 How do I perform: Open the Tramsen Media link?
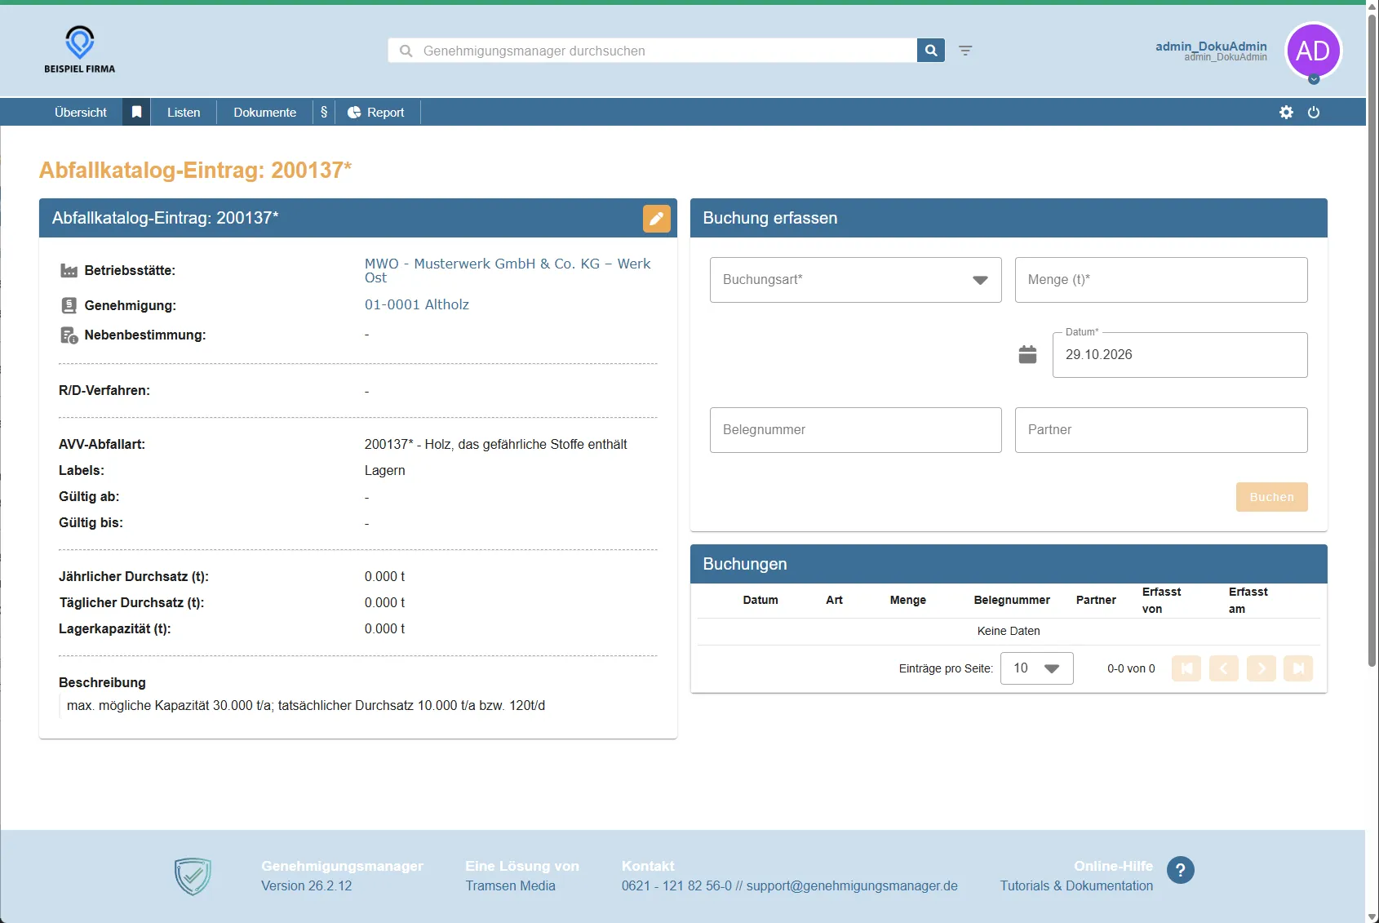pos(511,885)
